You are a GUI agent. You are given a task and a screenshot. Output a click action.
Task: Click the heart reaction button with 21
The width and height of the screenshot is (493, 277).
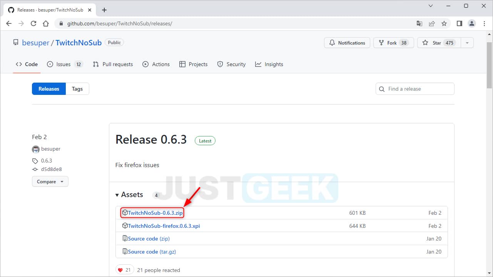point(125,270)
